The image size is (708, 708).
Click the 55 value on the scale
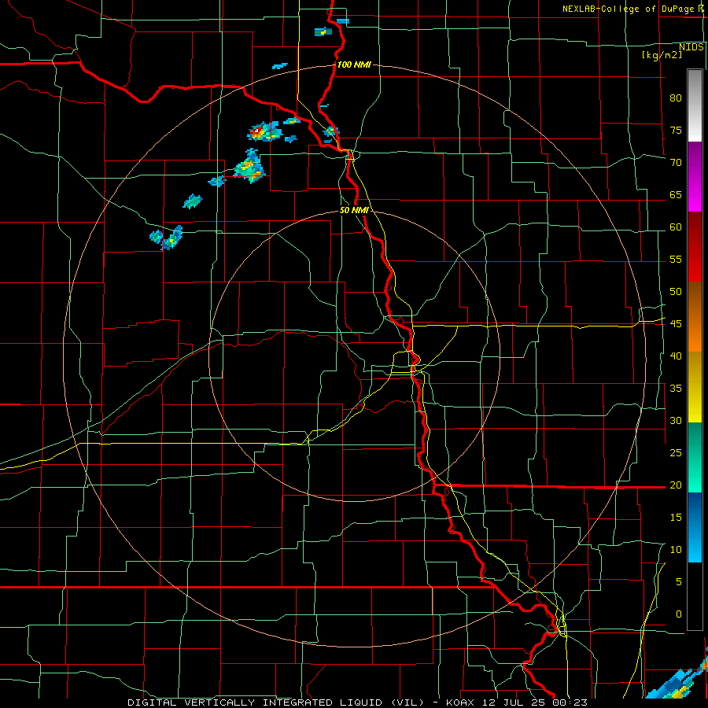coord(676,260)
